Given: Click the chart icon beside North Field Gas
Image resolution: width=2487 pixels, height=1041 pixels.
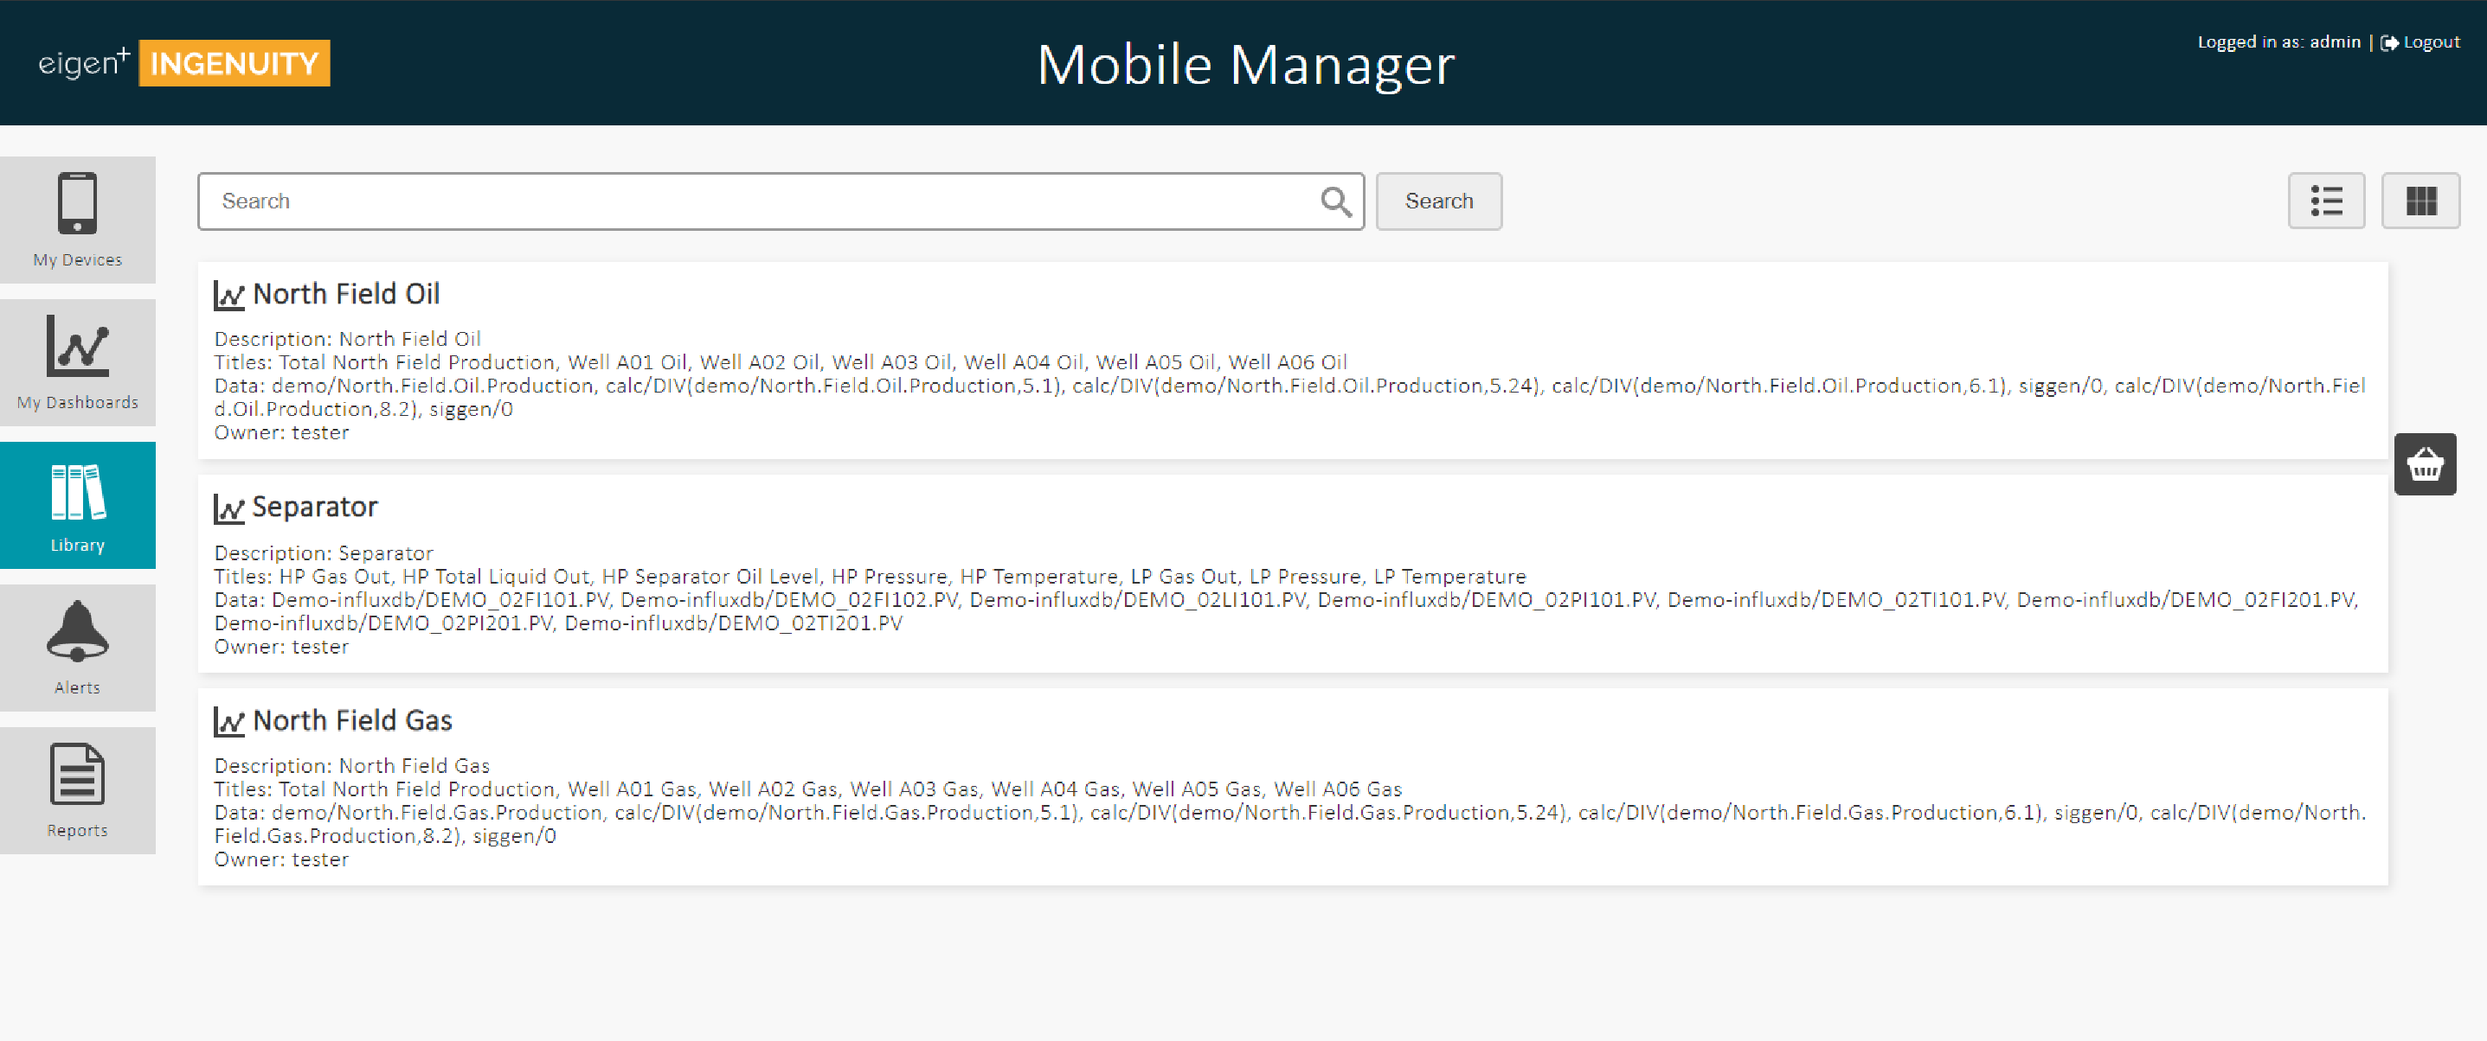Looking at the screenshot, I should pyautogui.click(x=228, y=722).
